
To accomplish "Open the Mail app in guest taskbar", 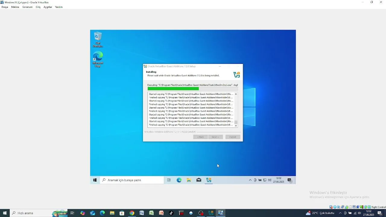I will 199,180.
